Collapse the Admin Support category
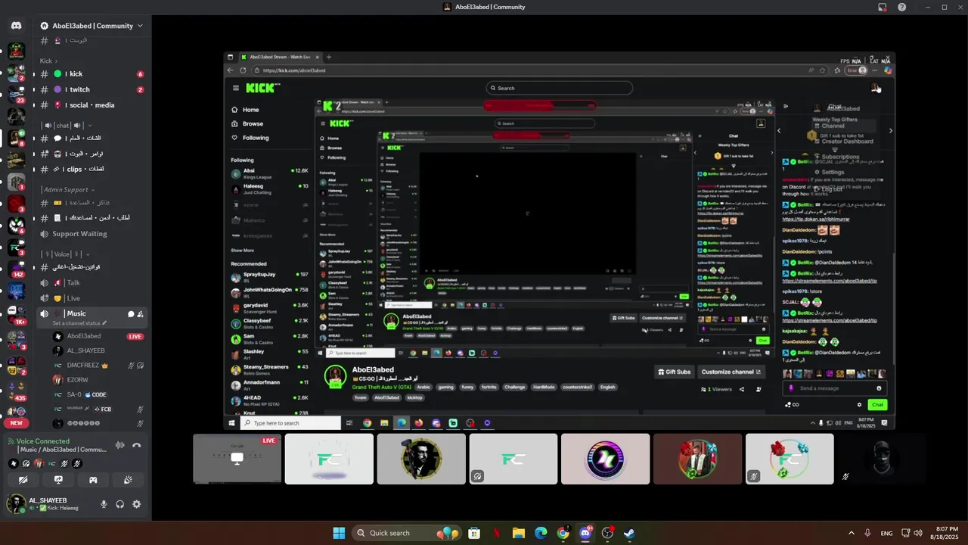Image resolution: width=968 pixels, height=545 pixels. click(x=69, y=189)
